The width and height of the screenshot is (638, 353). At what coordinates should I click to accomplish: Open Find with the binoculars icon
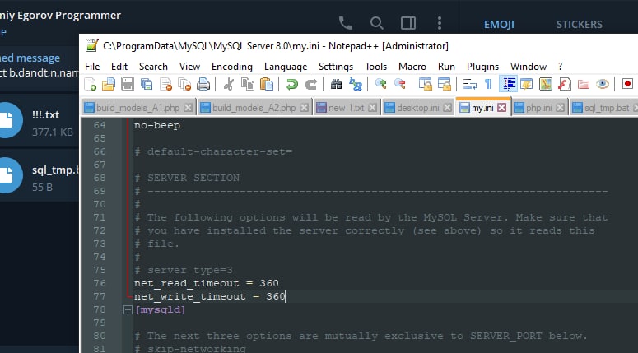pyautogui.click(x=336, y=84)
